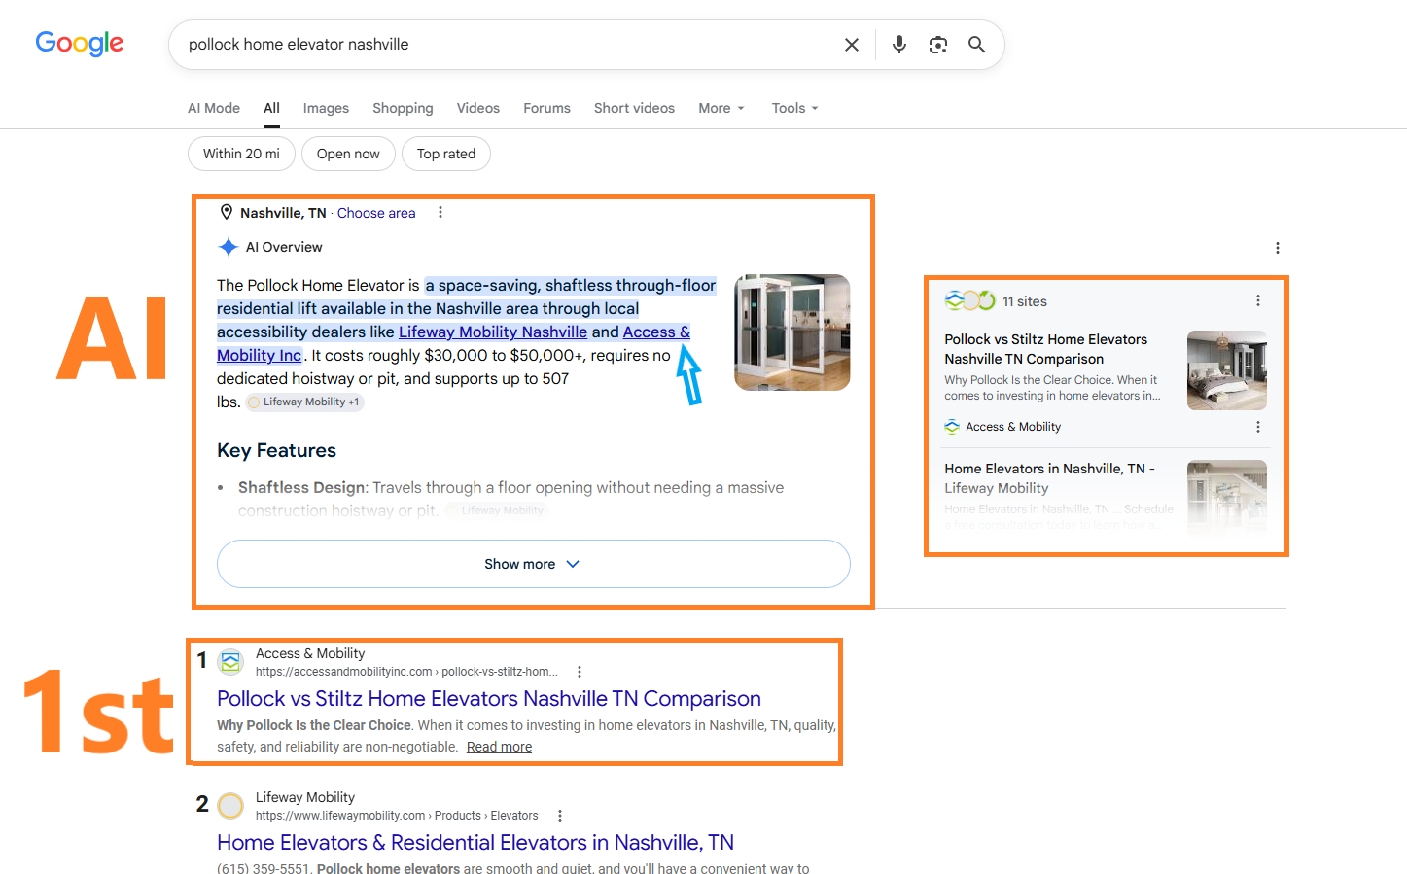The image size is (1407, 874).
Task: Click the lifewaymobility.com URL breadcrumb
Action: (x=397, y=816)
